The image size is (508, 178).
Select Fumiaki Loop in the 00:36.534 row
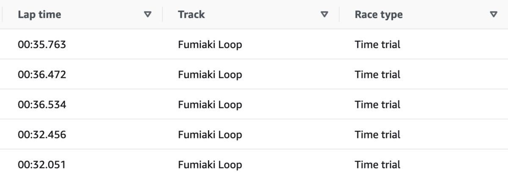click(210, 104)
